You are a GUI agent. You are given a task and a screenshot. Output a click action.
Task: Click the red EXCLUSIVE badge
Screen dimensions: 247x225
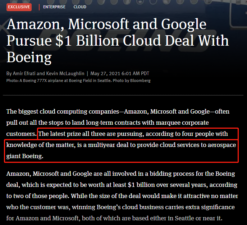click(19, 7)
